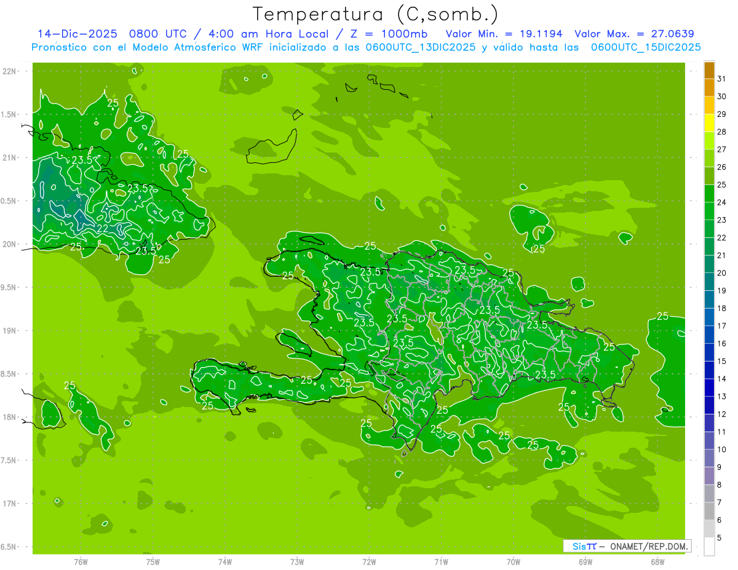Click '4:00 am Hora Local' text

269,34
